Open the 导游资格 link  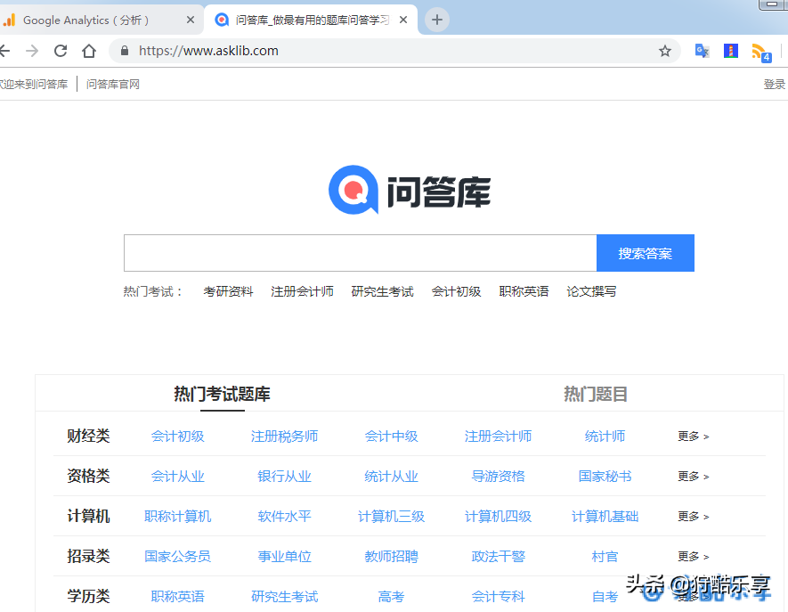click(x=498, y=477)
